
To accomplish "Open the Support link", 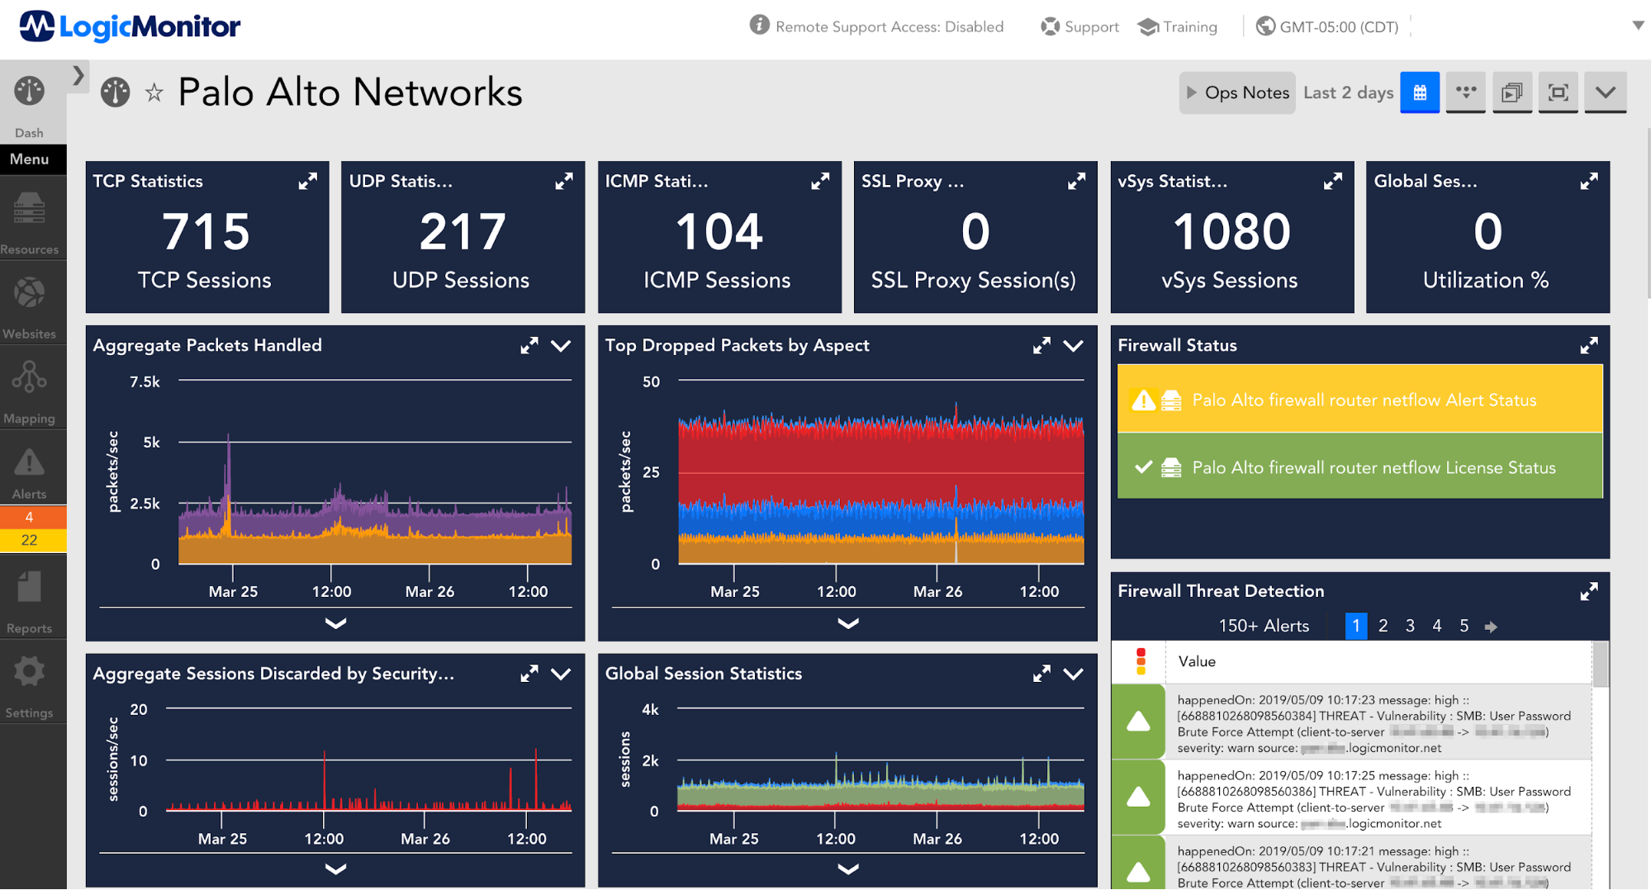I will click(1079, 26).
